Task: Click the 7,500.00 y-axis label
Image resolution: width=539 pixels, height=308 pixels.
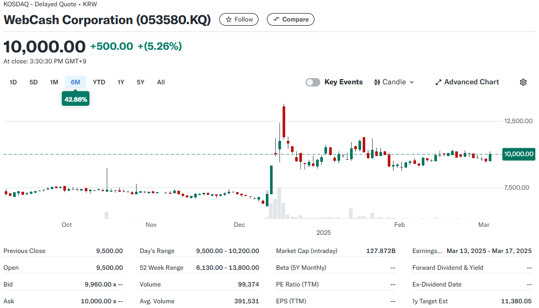Action: (x=516, y=188)
